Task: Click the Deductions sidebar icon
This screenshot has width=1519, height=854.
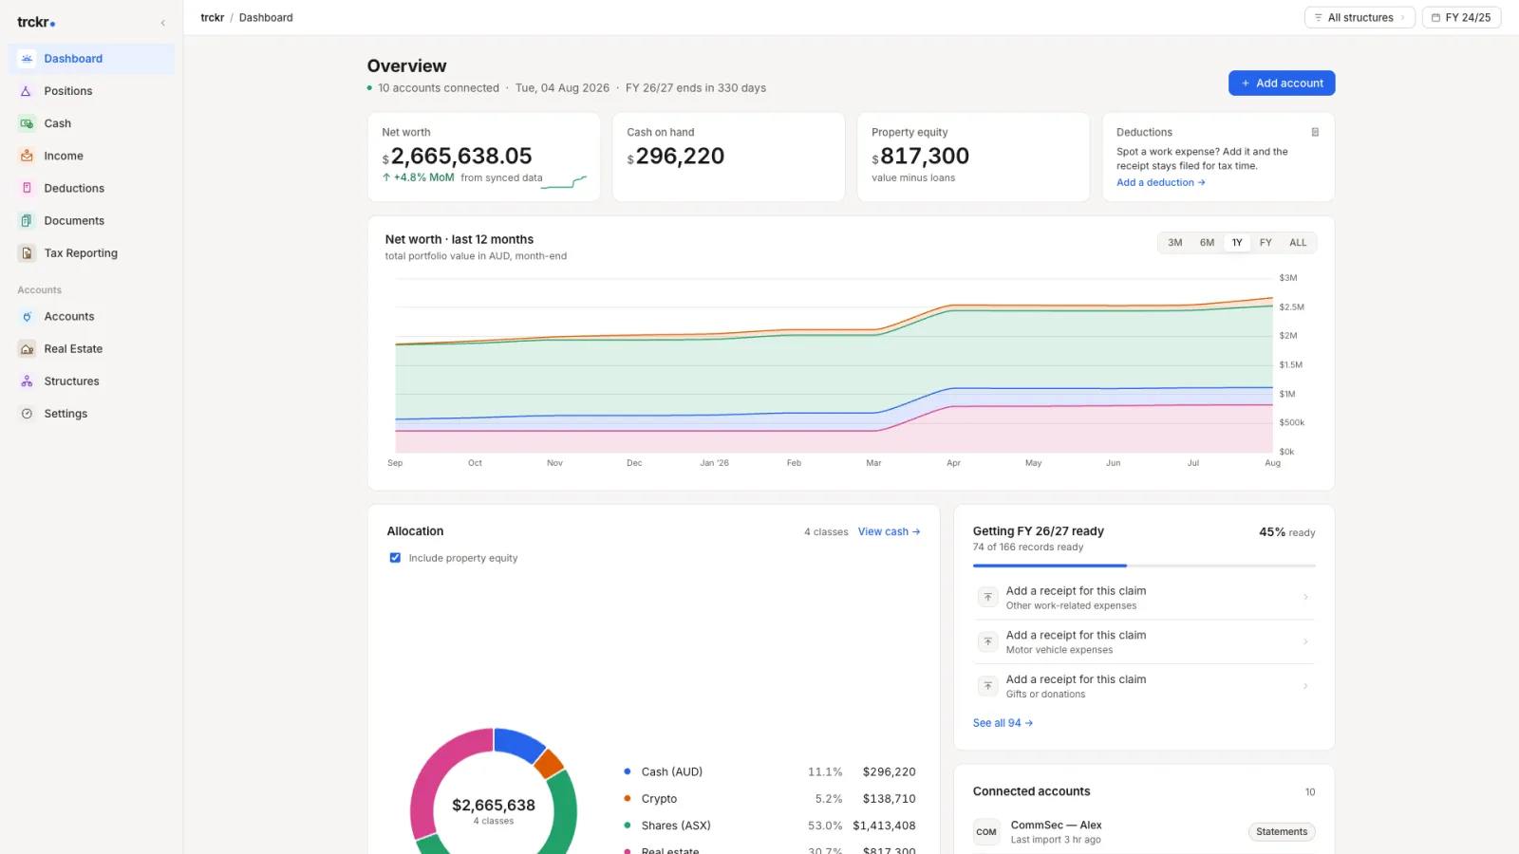Action: [x=27, y=188]
